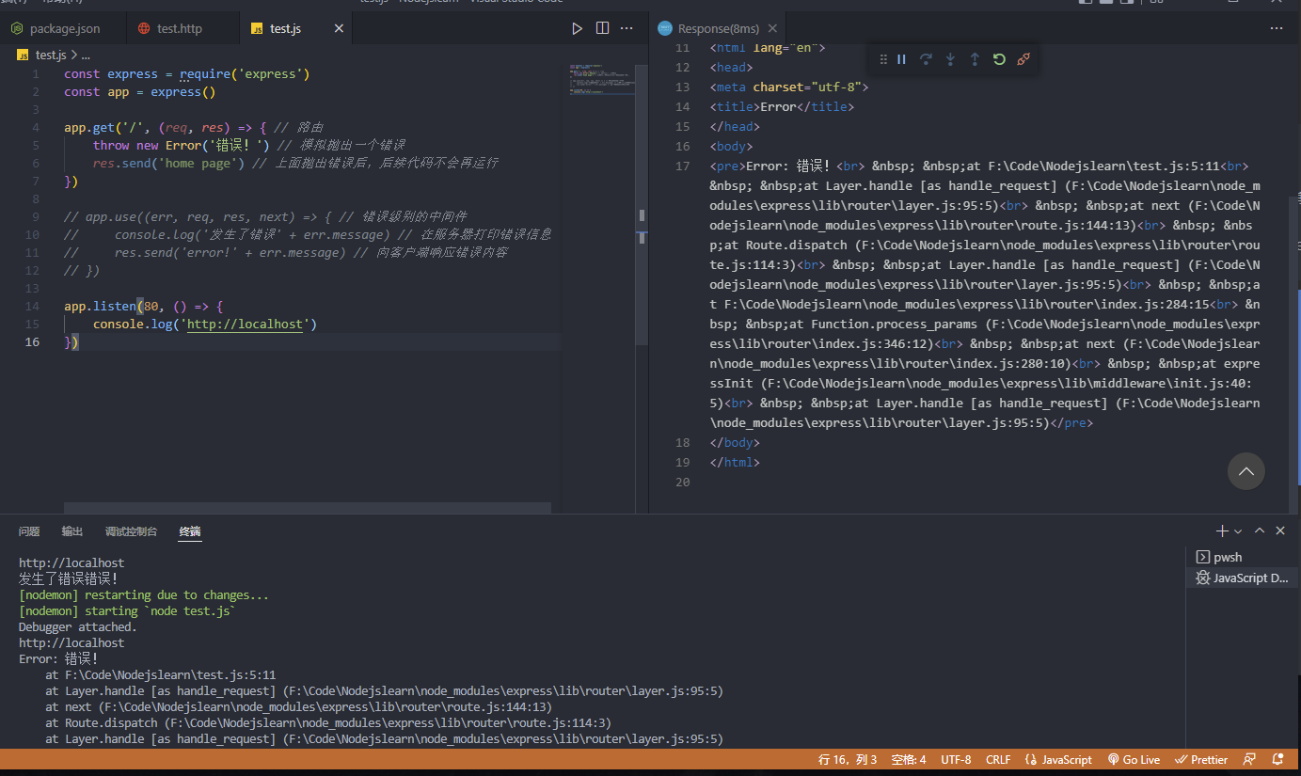Pause the debugger
Viewport: 1301px width, 776px height.
(x=901, y=59)
